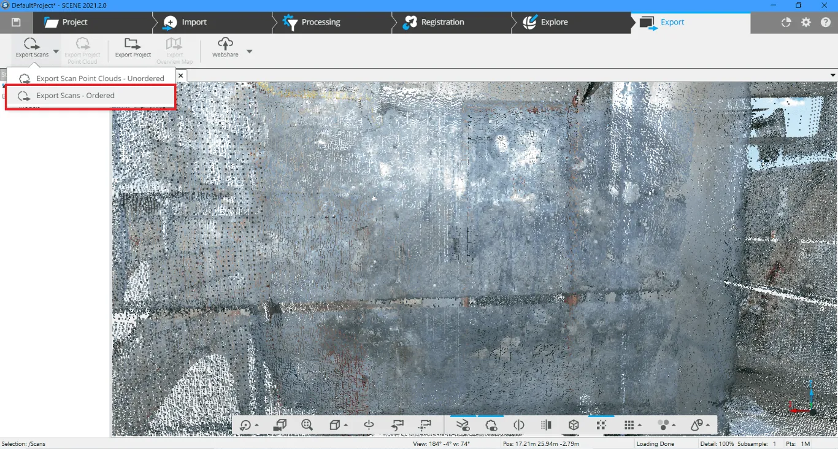Click the XYZ axis orientation gizmo
This screenshot has width=838, height=449.
point(802,399)
